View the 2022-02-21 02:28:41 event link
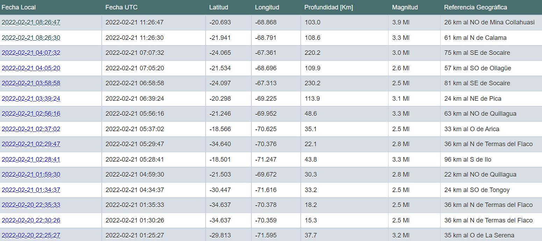 (31, 160)
